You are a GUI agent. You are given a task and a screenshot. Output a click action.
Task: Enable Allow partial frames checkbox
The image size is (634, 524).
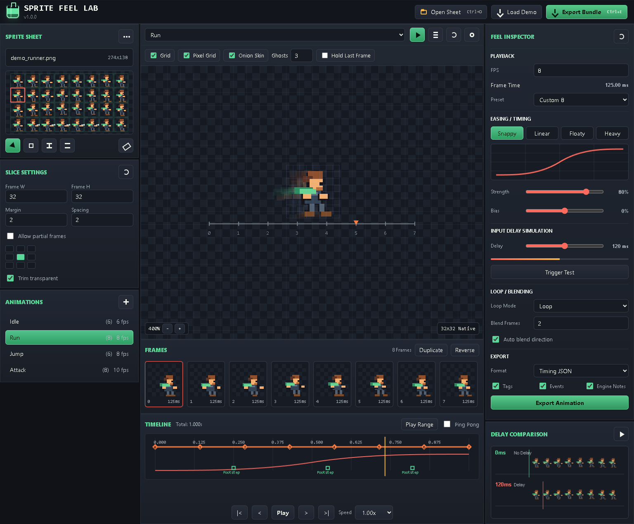[10, 236]
